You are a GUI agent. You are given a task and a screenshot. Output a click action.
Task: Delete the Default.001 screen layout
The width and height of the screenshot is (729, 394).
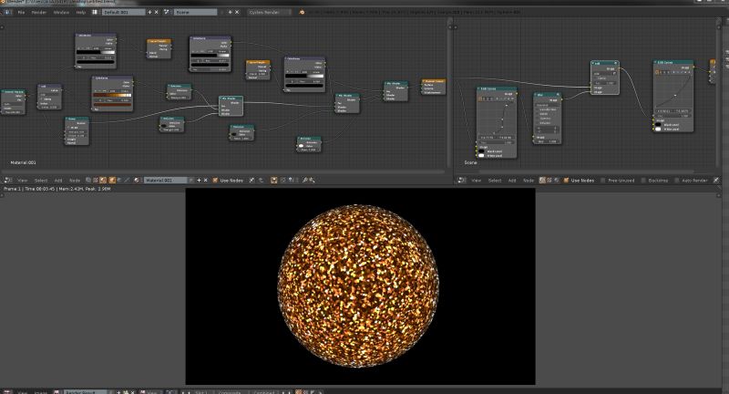(156, 12)
